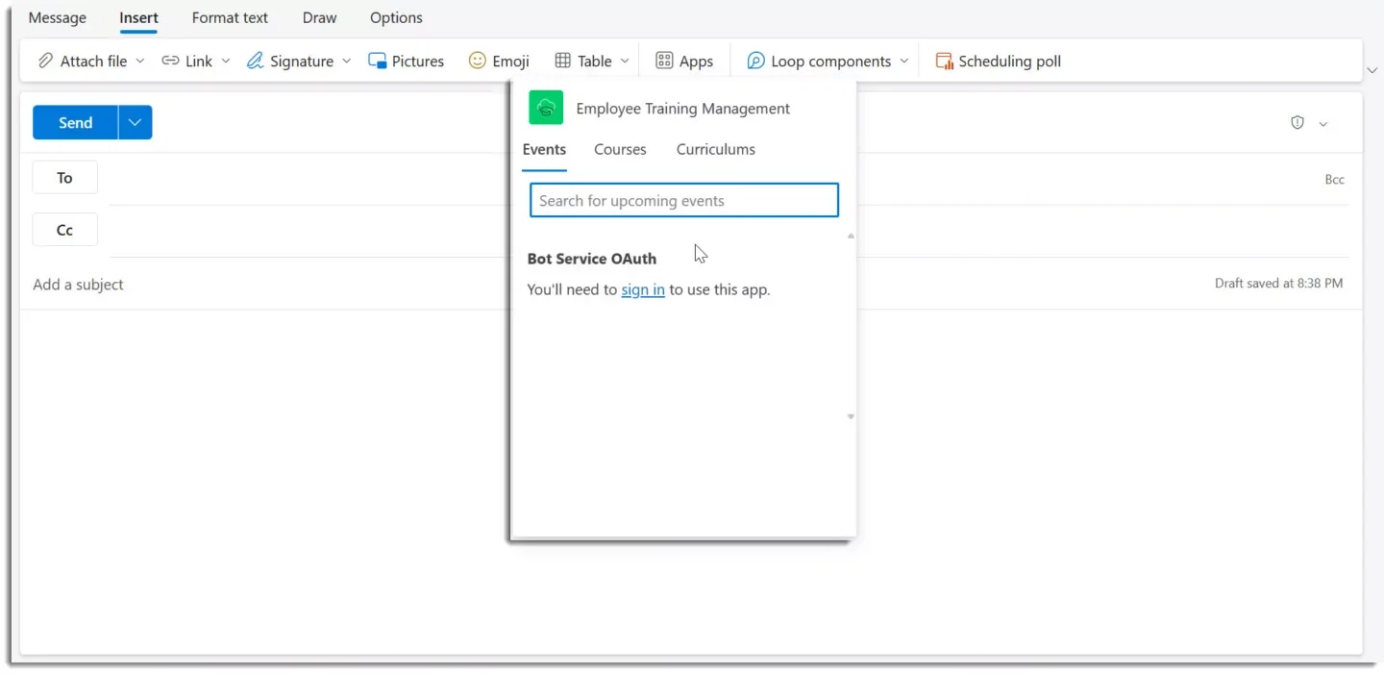This screenshot has height=674, width=1384.
Task: Create a Scheduling poll
Action: pyautogui.click(x=999, y=61)
